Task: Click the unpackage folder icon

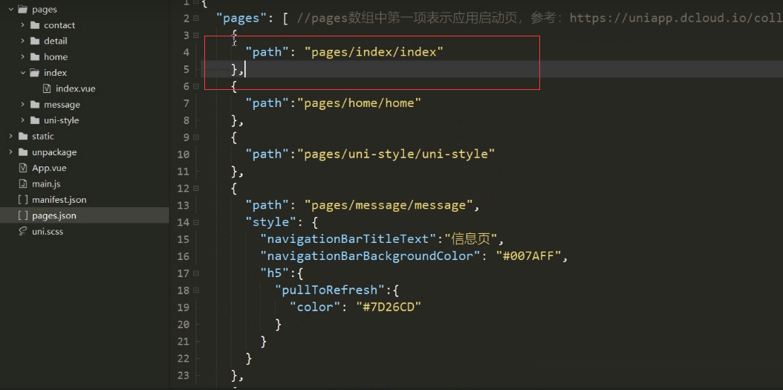Action: [22, 152]
